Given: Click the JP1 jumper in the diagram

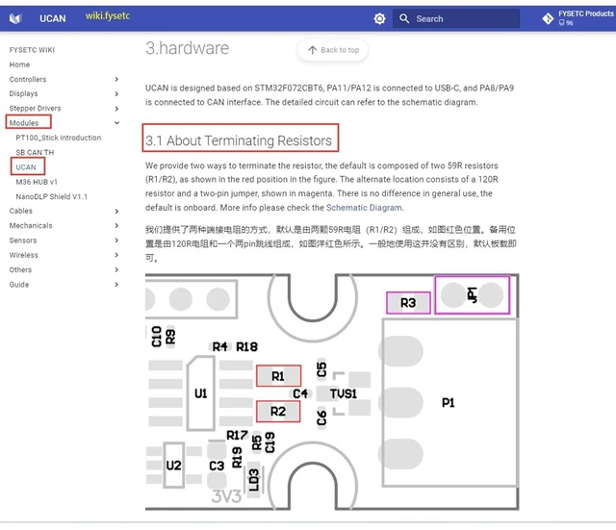Looking at the screenshot, I should [x=473, y=295].
